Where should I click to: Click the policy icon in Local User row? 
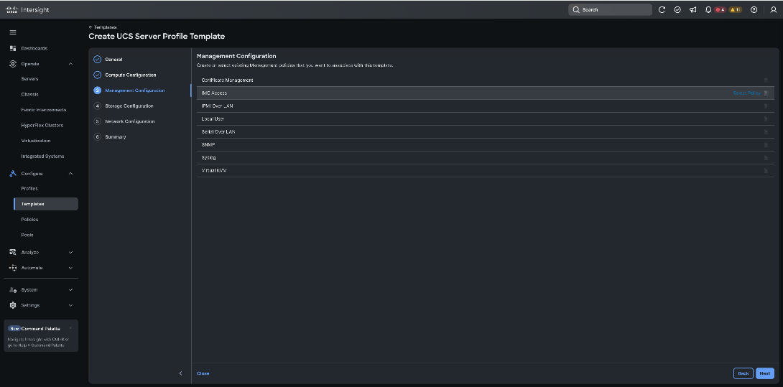point(766,119)
